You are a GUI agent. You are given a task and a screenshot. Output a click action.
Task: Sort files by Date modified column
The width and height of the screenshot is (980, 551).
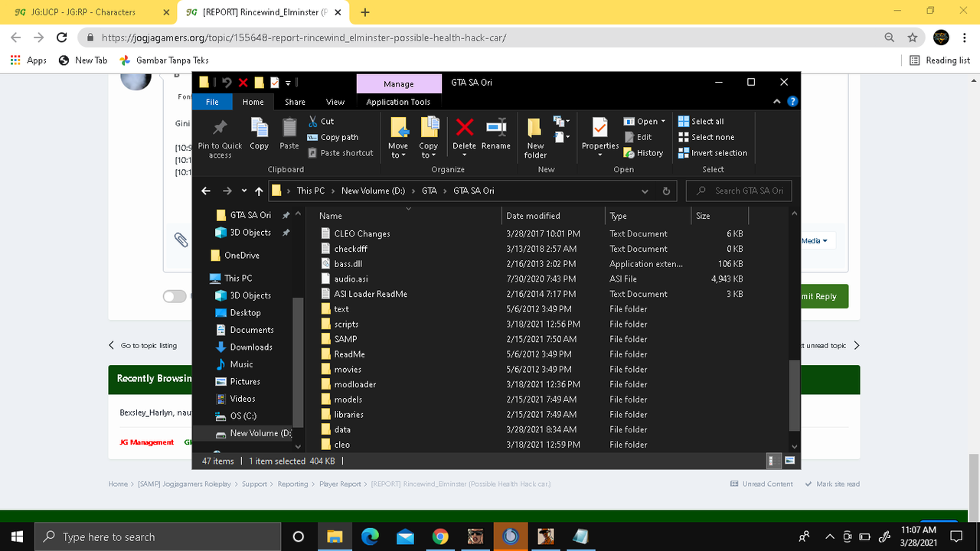tap(554, 216)
